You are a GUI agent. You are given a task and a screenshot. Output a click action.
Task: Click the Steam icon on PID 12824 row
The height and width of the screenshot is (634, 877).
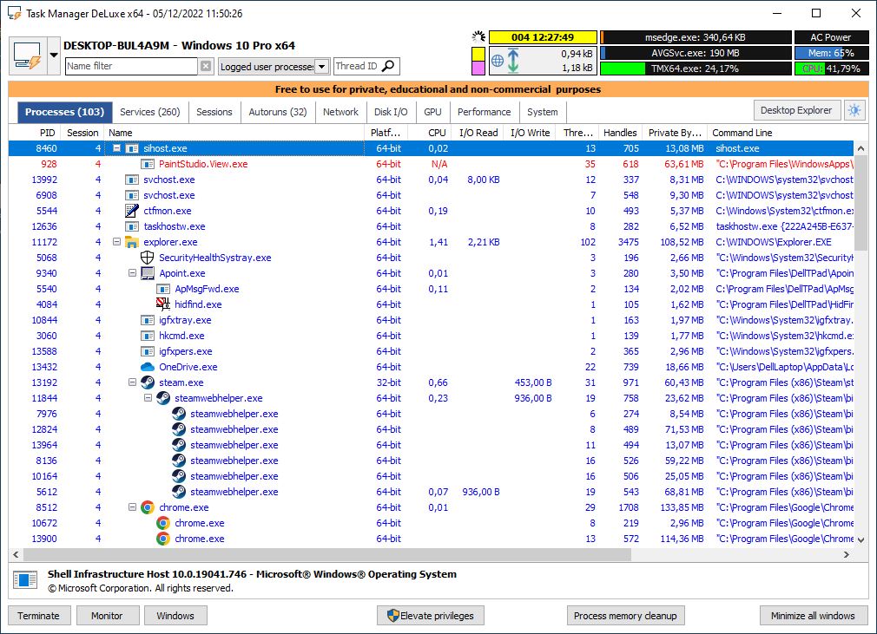pyautogui.click(x=179, y=429)
